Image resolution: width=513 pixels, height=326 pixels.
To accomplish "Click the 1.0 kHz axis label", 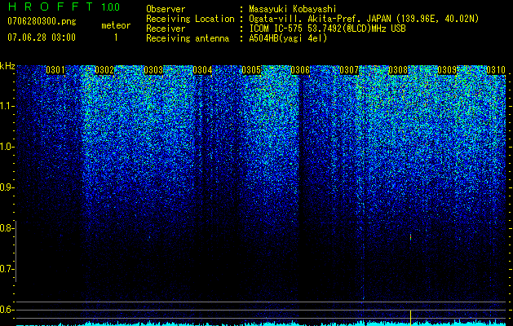I will pos(7,147).
